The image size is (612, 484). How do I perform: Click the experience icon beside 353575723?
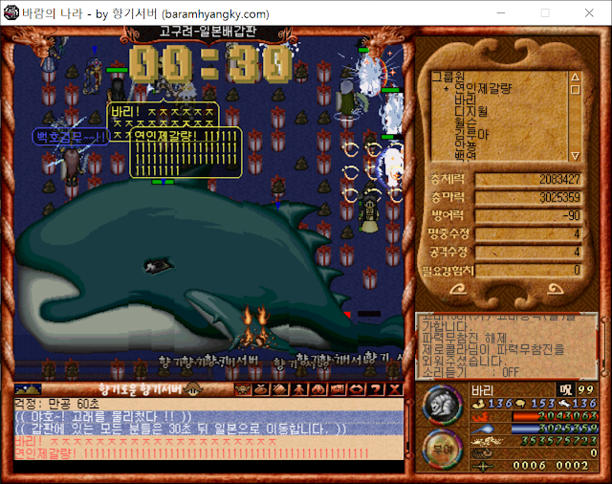tap(487, 442)
